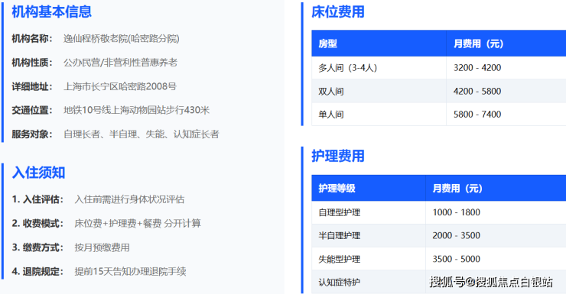566x294 pixels.
Task: Select the 自理型护理 row
Action: click(438, 212)
